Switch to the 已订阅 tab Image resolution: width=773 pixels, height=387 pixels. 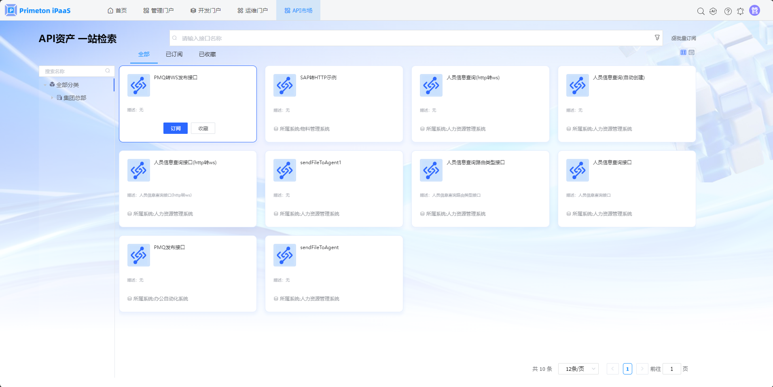click(174, 54)
